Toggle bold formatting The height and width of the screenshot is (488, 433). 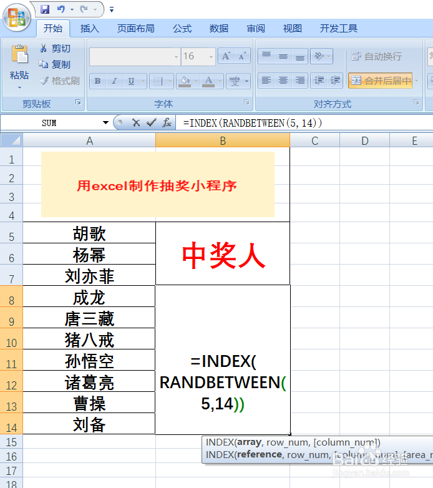98,81
